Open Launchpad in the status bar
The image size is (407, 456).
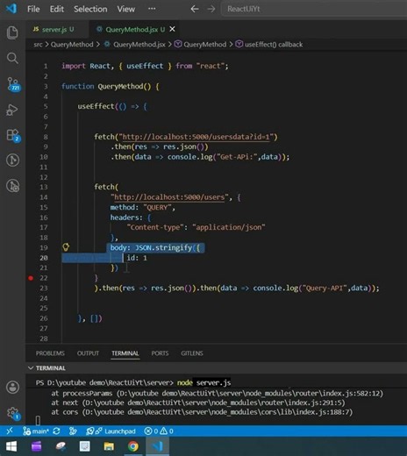point(111,431)
